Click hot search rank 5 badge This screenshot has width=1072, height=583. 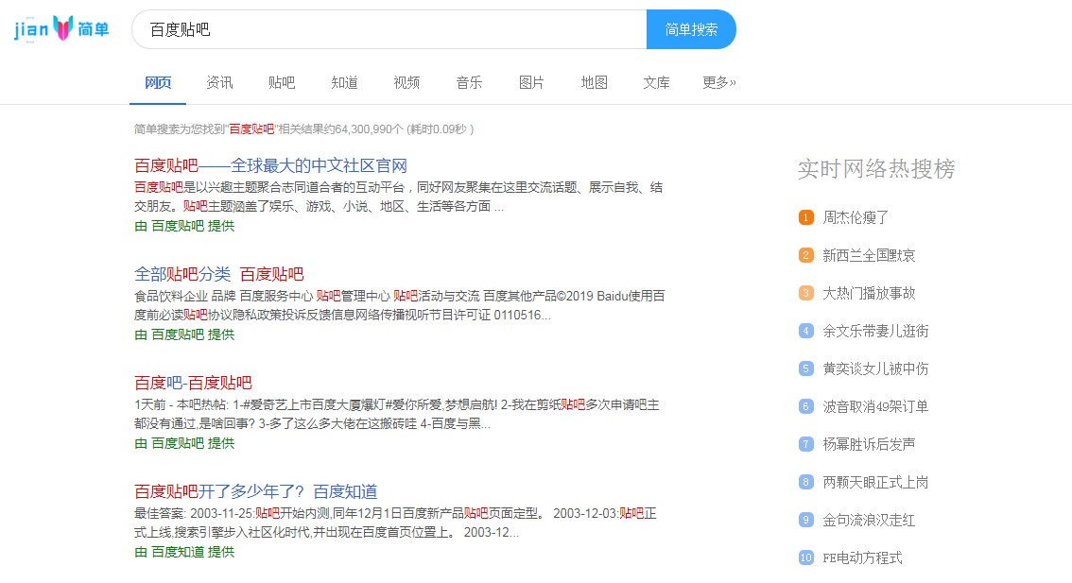[806, 369]
